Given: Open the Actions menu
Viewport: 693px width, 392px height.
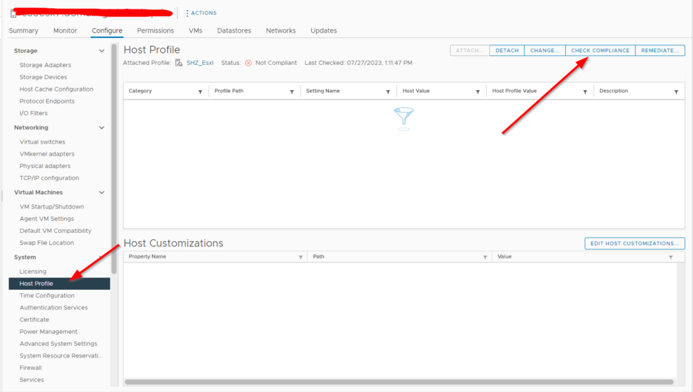Looking at the screenshot, I should (x=201, y=14).
